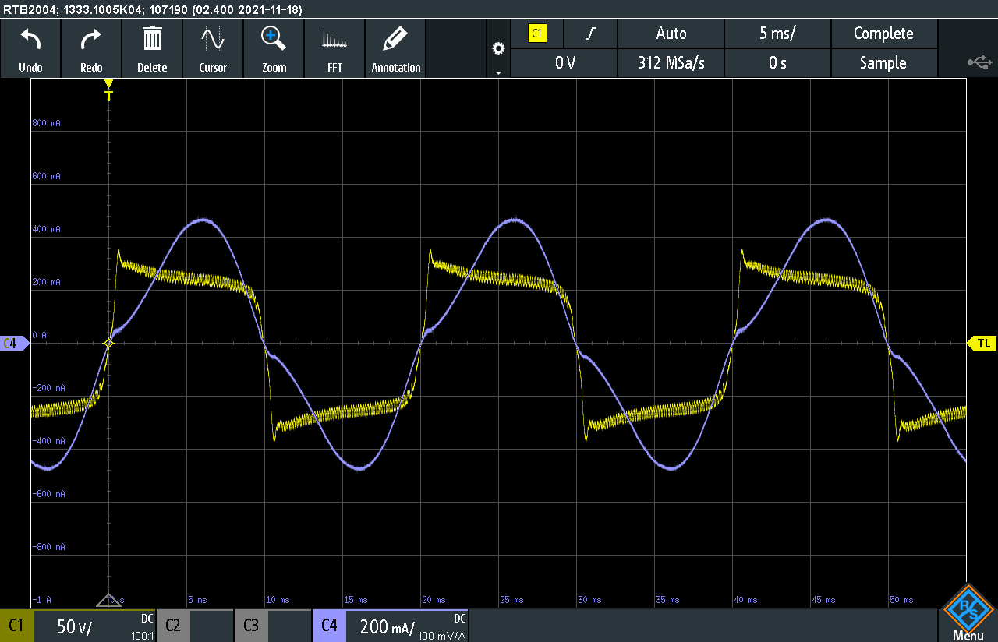The image size is (998, 642).
Task: Open the settings gear panel
Action: (x=498, y=48)
